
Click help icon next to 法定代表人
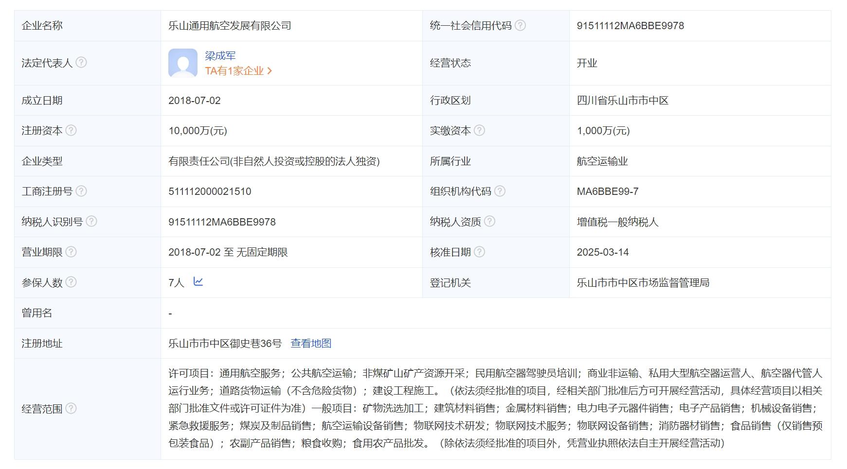coord(81,62)
